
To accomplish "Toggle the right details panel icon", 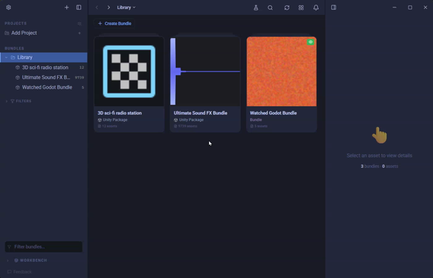I will (334, 7).
